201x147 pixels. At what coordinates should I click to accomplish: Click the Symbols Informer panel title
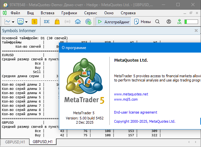point(19,31)
